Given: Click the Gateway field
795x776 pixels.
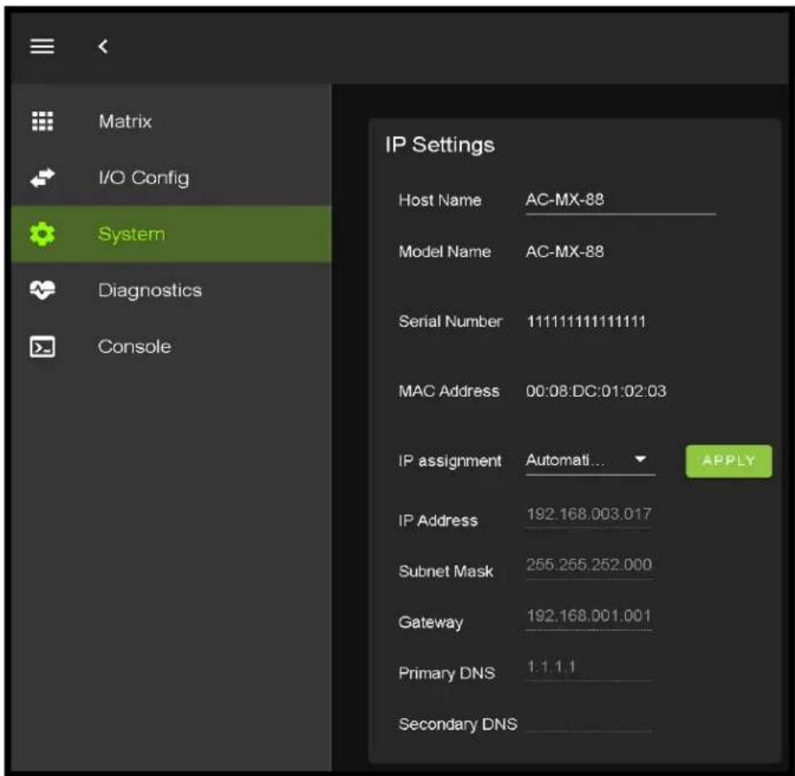Looking at the screenshot, I should pos(589,617).
